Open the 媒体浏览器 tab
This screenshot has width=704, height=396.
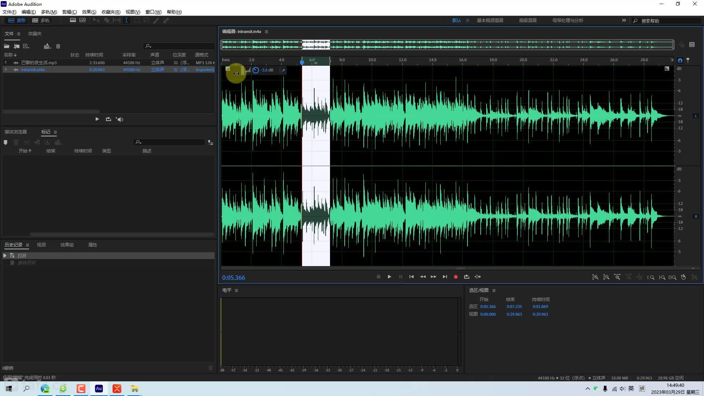click(16, 132)
